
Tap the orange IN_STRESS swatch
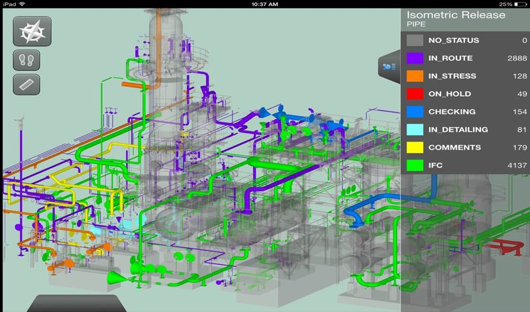click(415, 76)
